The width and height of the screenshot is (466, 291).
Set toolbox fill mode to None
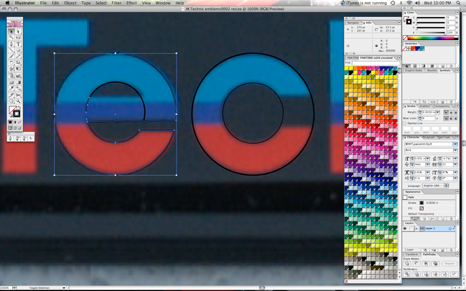pos(19,122)
